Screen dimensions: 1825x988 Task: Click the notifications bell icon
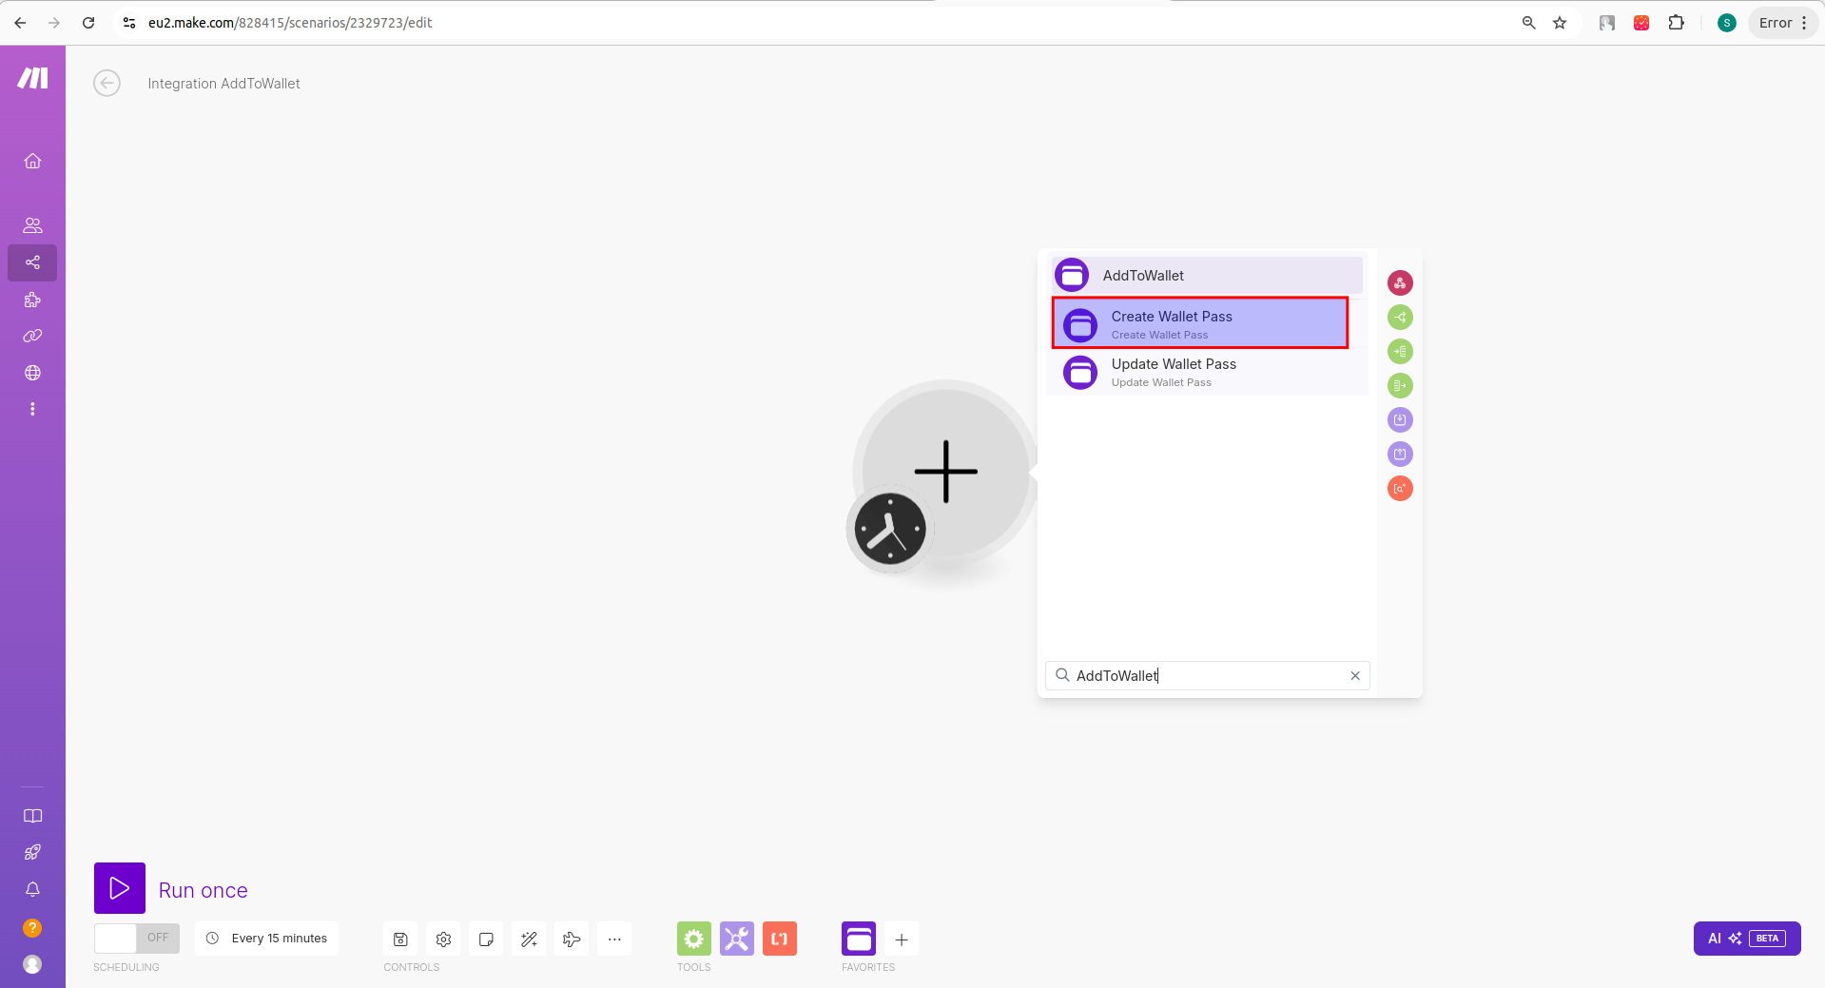click(x=32, y=889)
